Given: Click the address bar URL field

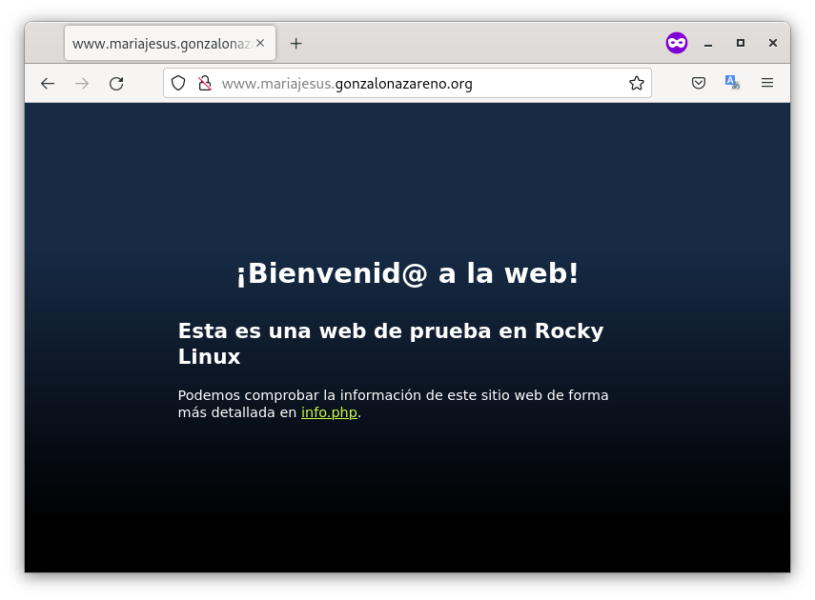Looking at the screenshot, I should (x=419, y=84).
